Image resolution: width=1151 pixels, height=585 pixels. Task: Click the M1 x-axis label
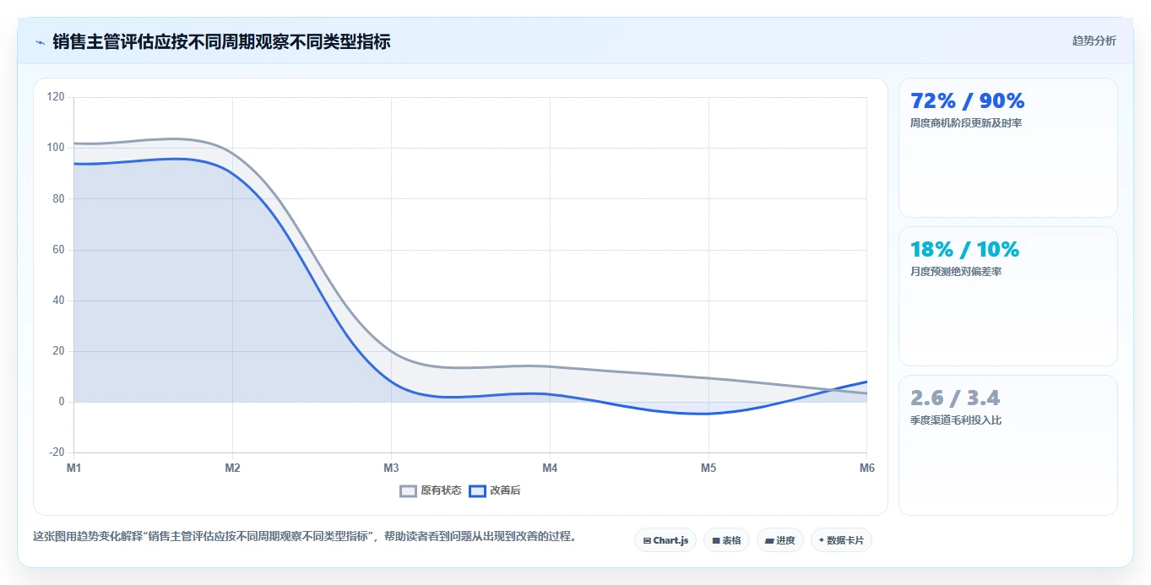pyautogui.click(x=73, y=468)
